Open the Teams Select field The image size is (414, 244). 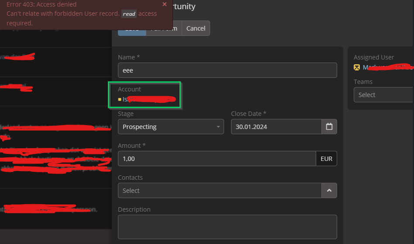pos(383,94)
